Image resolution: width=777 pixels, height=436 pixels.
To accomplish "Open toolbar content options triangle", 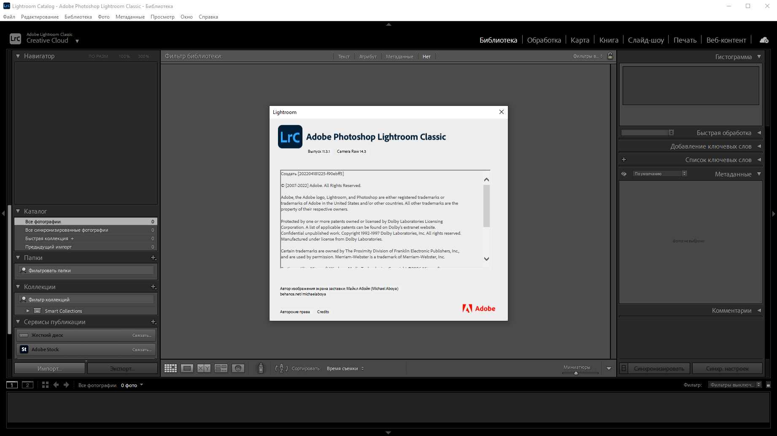I will [609, 368].
